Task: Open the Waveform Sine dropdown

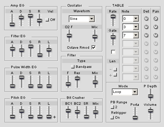Action: click(x=82, y=19)
